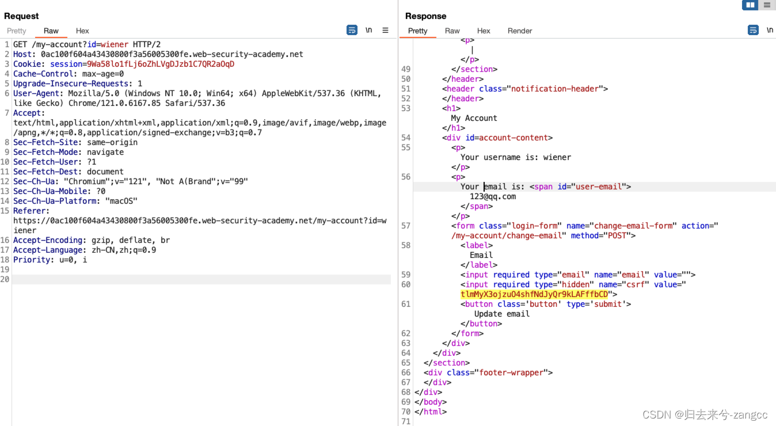This screenshot has height=426, width=776.
Task: Click the 'Priority: u=0, i' line
Action: [x=50, y=260]
